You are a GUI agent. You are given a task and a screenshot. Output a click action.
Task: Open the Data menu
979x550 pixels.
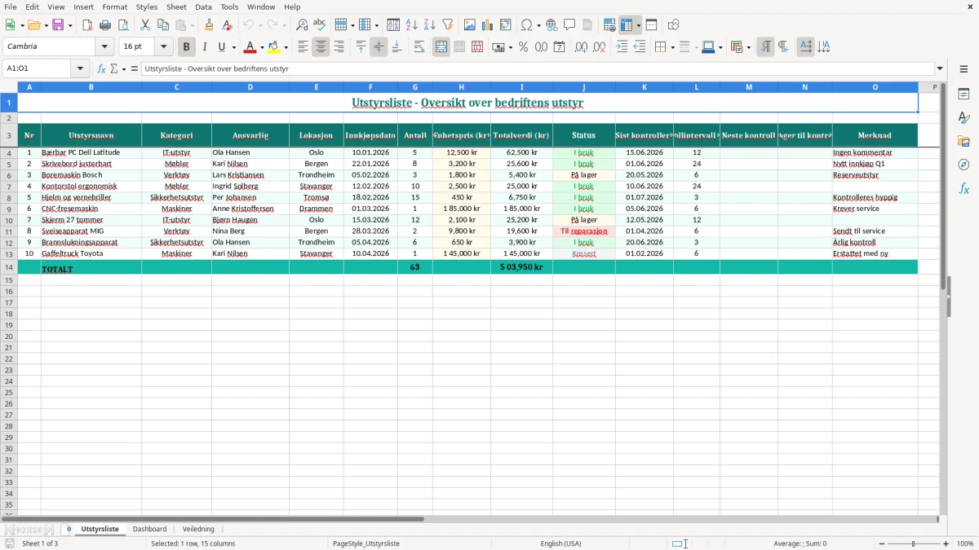[203, 7]
